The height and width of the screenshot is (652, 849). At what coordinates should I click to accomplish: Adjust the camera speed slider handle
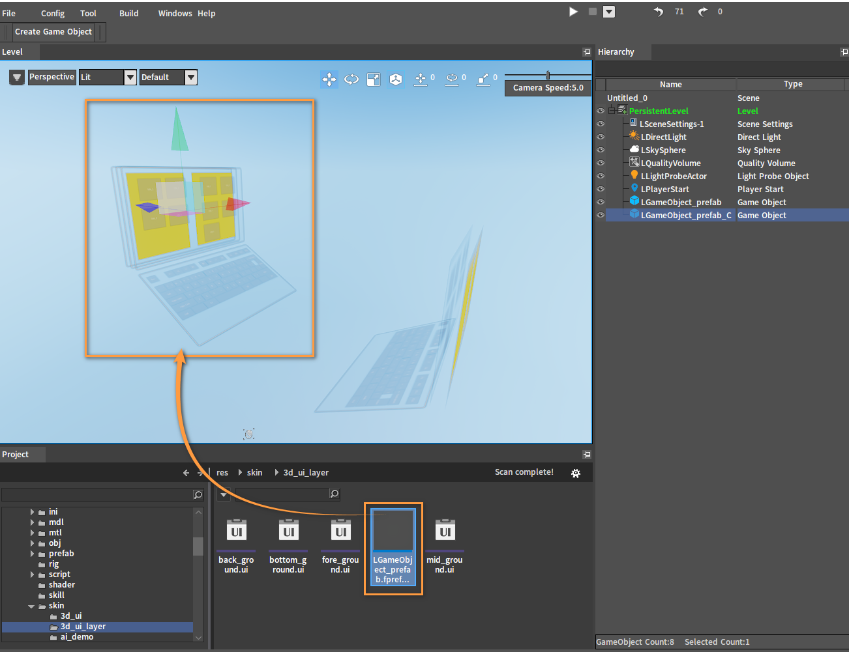(x=548, y=75)
